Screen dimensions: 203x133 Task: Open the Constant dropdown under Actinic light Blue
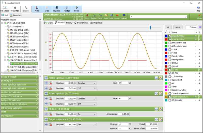(x=87, y=83)
